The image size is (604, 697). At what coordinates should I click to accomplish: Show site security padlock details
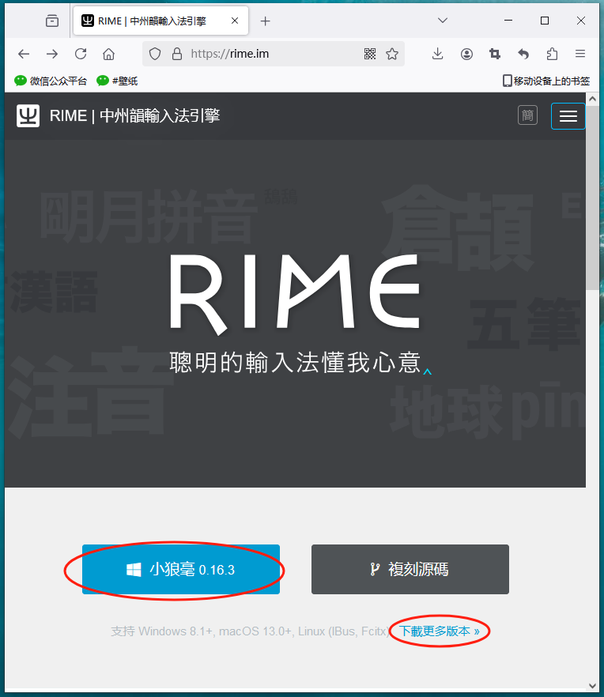177,54
